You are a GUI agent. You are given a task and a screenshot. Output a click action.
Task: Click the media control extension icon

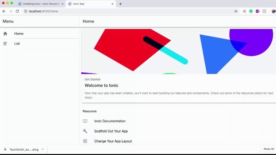(244, 11)
